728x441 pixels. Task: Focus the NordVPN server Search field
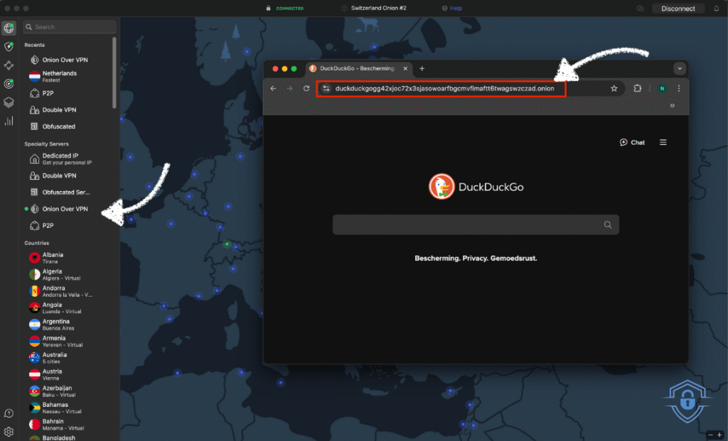(x=70, y=27)
